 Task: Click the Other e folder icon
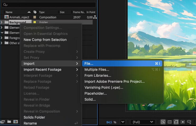pyautogui.click(x=7, y=43)
